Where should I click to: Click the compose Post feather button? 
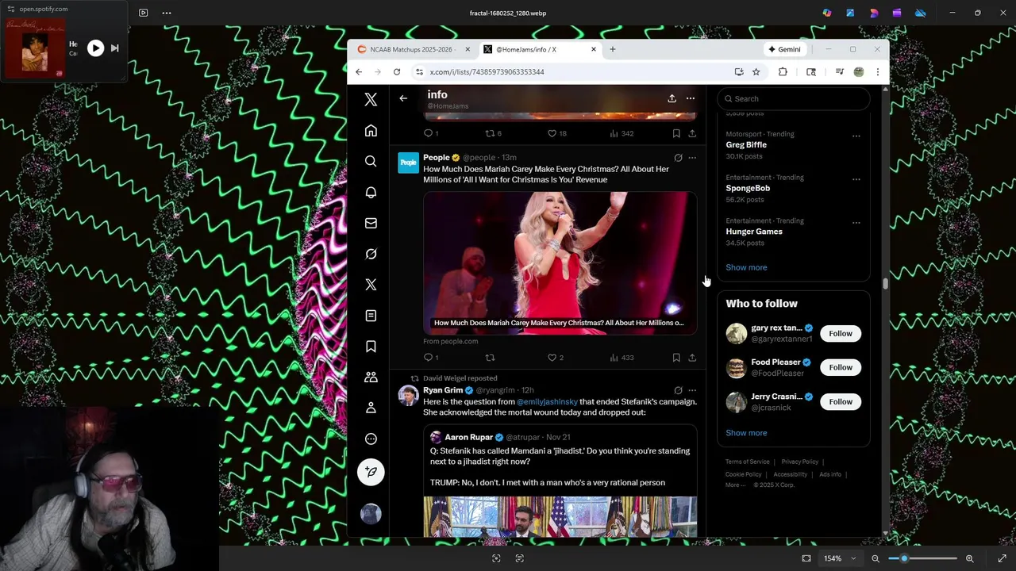pos(371,472)
